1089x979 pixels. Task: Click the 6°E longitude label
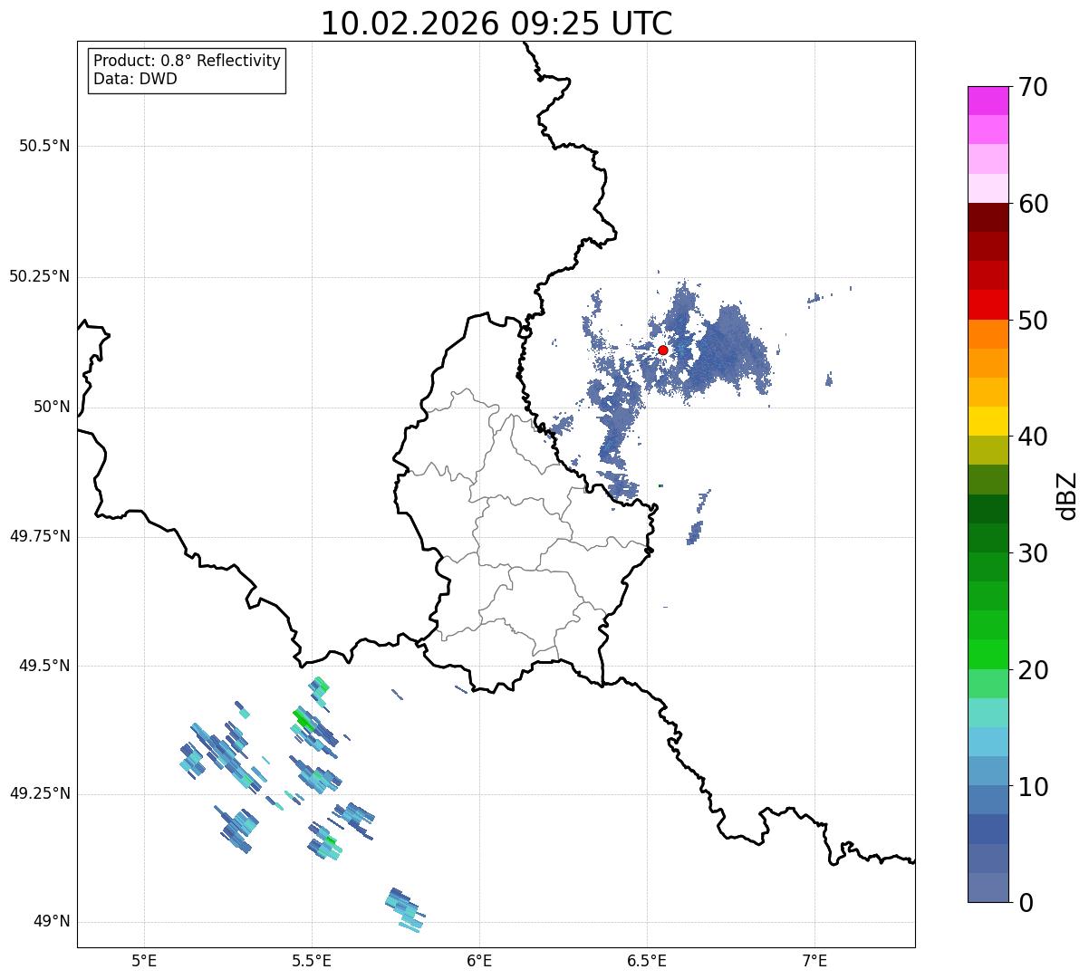479,960
